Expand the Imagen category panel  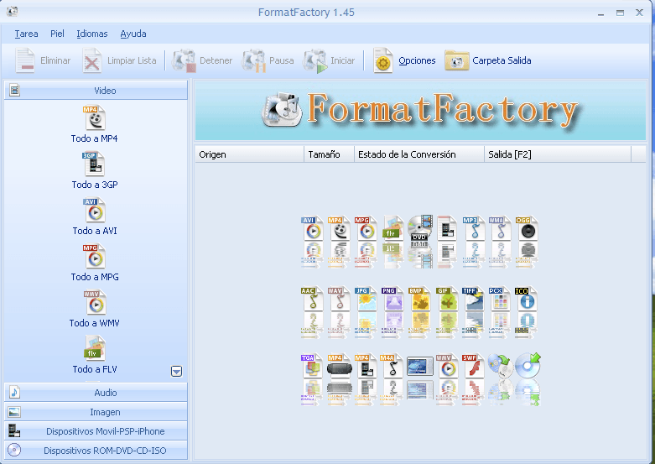(x=96, y=412)
